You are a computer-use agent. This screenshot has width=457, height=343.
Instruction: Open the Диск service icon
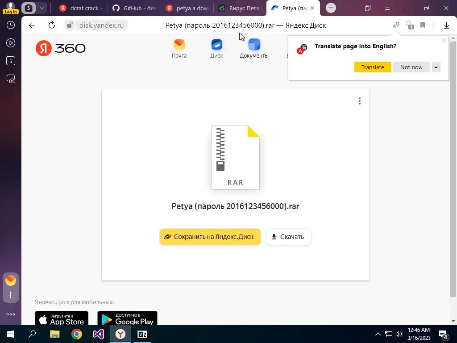click(x=216, y=49)
